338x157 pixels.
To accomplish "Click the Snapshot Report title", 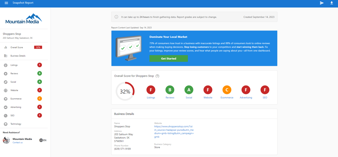I will (x=23, y=3).
